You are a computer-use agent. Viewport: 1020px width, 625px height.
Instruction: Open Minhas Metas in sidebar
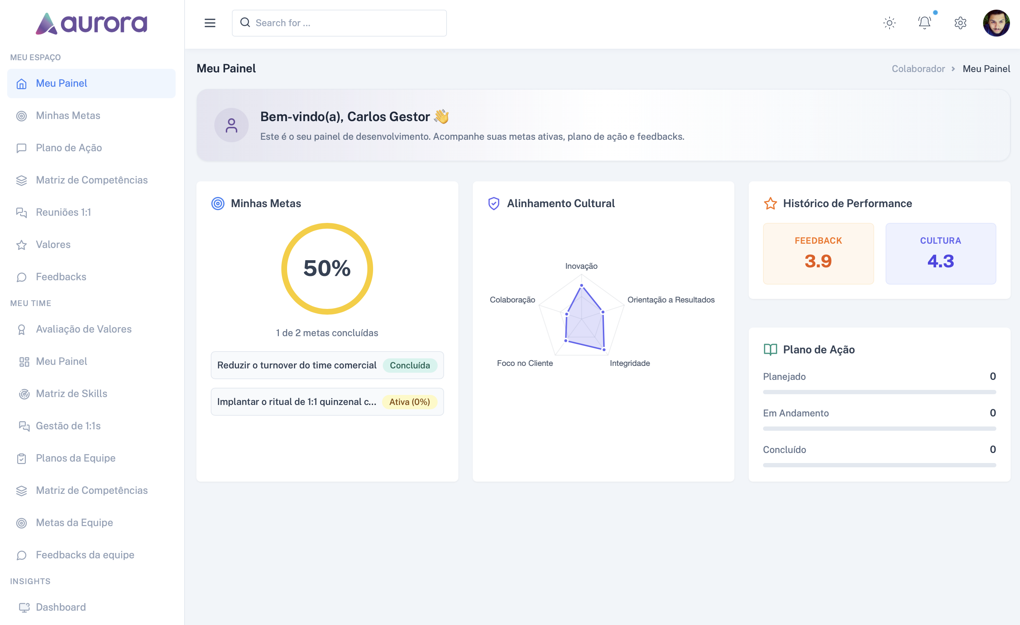pyautogui.click(x=91, y=115)
